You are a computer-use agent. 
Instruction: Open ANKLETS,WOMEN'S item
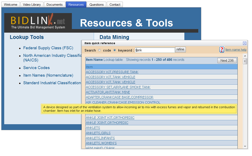(x=101, y=143)
